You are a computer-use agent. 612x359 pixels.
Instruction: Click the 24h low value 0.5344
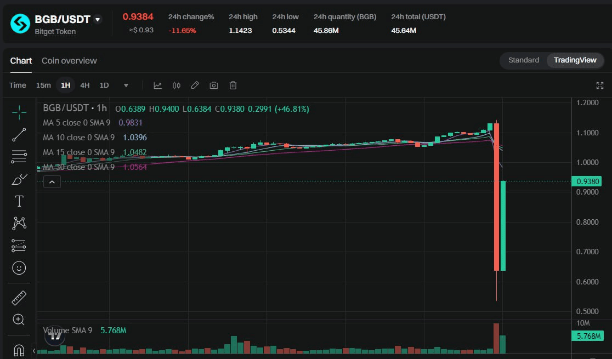(284, 31)
